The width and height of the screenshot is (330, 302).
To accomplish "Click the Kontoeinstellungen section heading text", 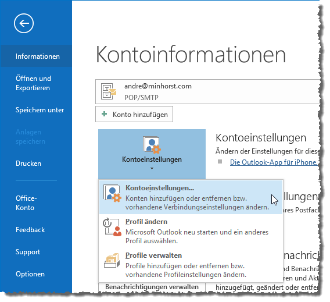I will (261, 138).
